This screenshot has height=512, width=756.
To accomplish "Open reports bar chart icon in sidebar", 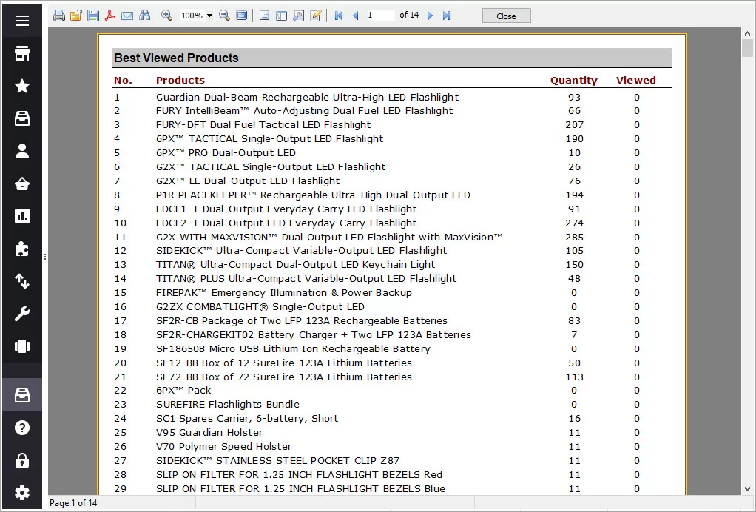I will click(22, 216).
